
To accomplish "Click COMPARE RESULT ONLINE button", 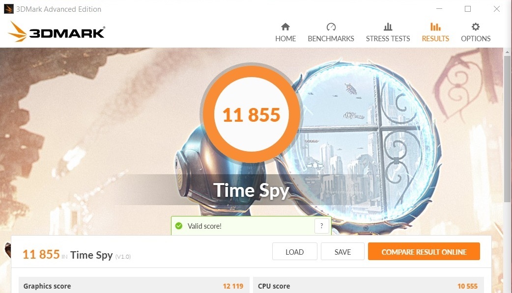I will coord(424,252).
